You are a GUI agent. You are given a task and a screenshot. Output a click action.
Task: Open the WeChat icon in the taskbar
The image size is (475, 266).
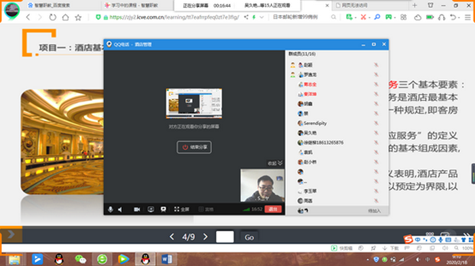tap(80, 259)
